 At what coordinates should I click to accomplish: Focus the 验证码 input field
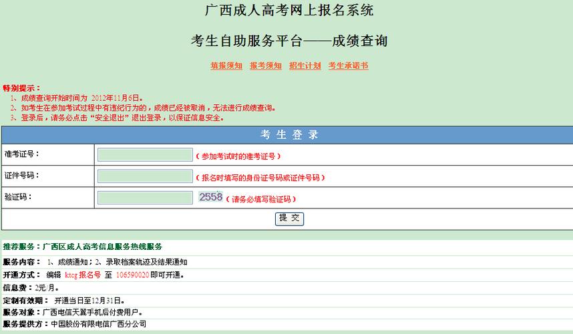pyautogui.click(x=145, y=198)
